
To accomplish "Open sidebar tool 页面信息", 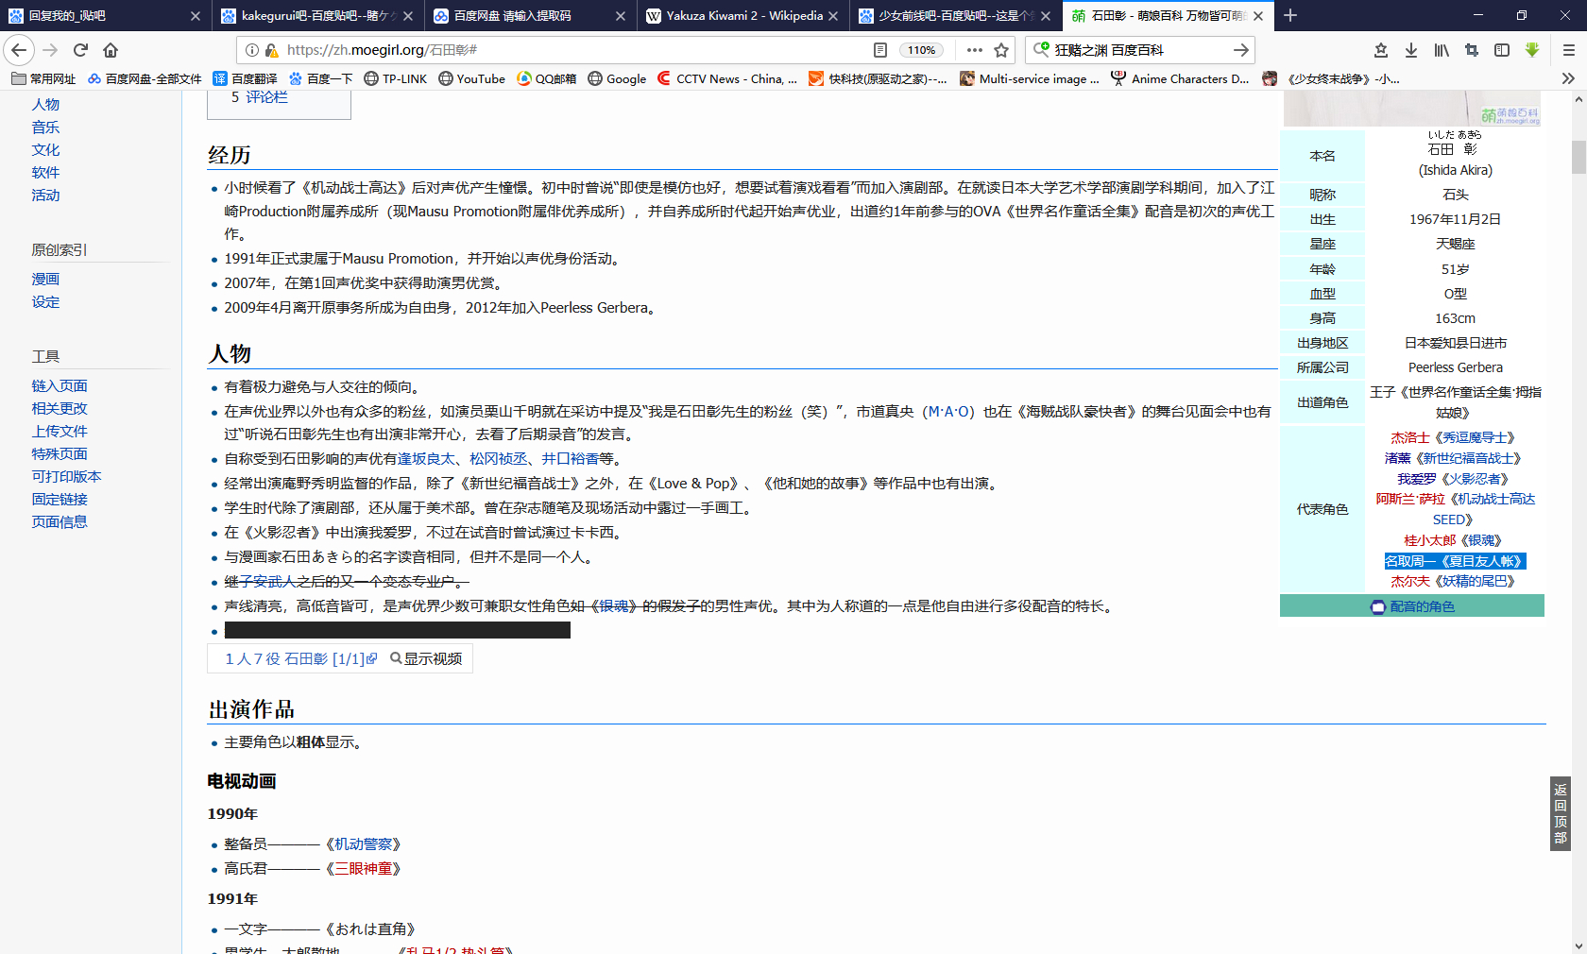I will [x=60, y=521].
